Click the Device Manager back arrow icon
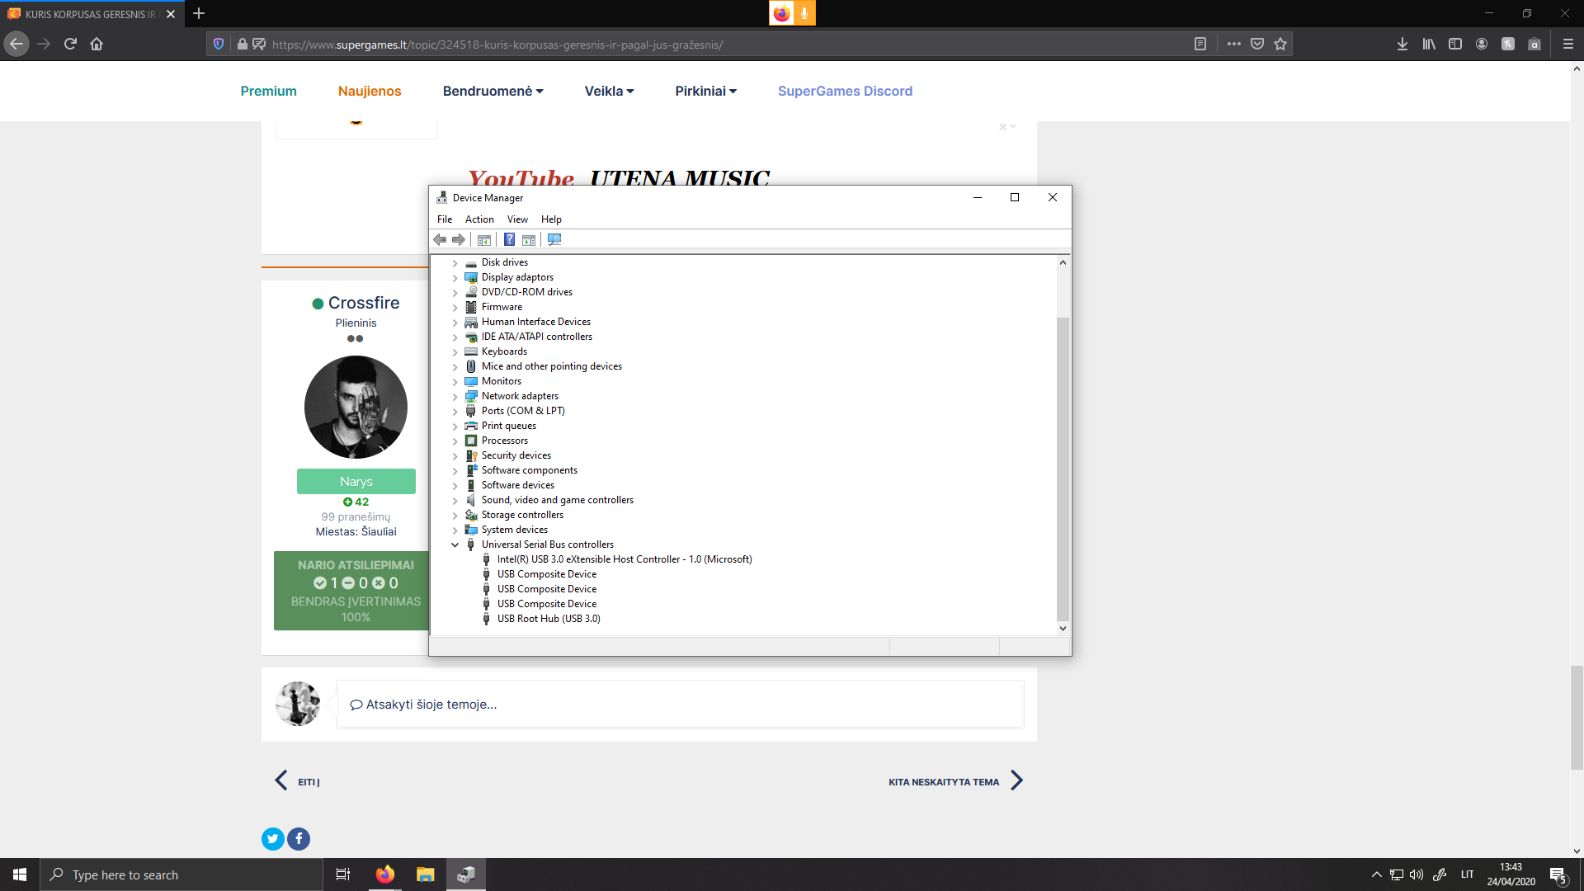This screenshot has width=1584, height=891. [x=440, y=240]
